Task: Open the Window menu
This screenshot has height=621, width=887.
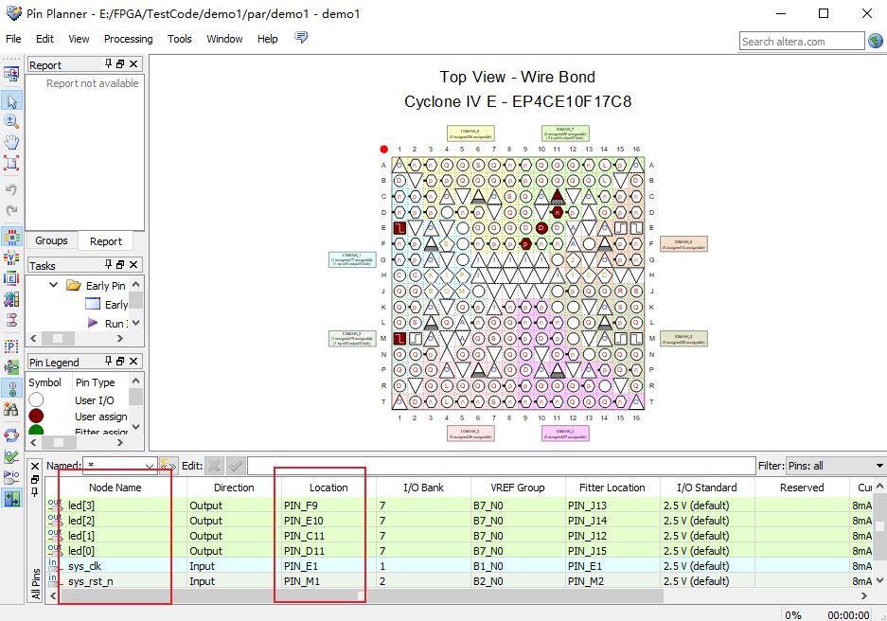Action: click(x=224, y=39)
